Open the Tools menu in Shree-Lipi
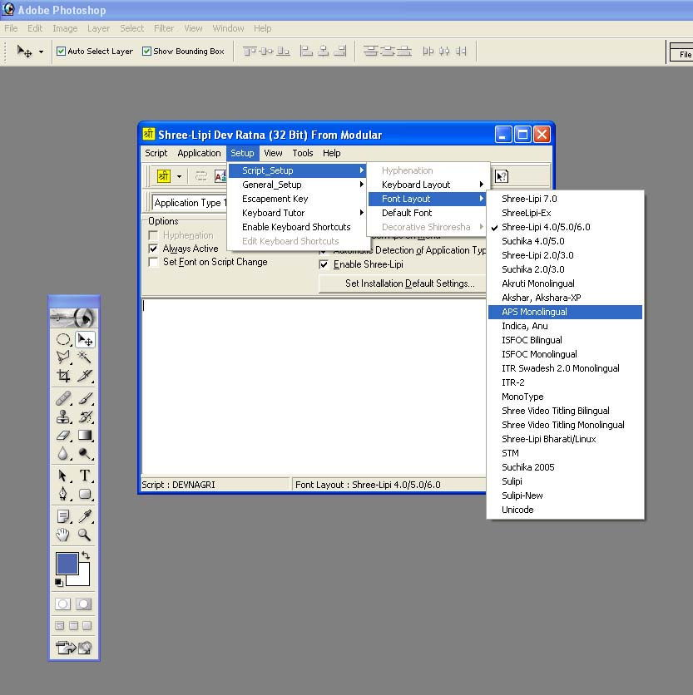The image size is (693, 695). (x=303, y=153)
